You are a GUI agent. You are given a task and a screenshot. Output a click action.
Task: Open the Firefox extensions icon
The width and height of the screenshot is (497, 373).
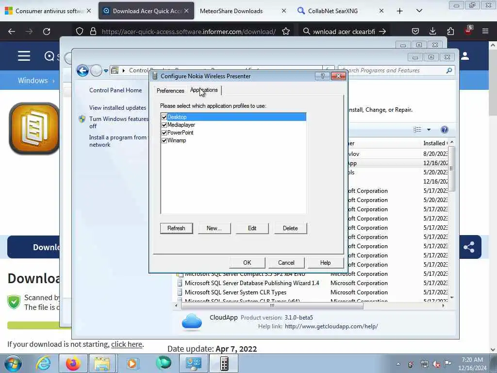pos(450,32)
